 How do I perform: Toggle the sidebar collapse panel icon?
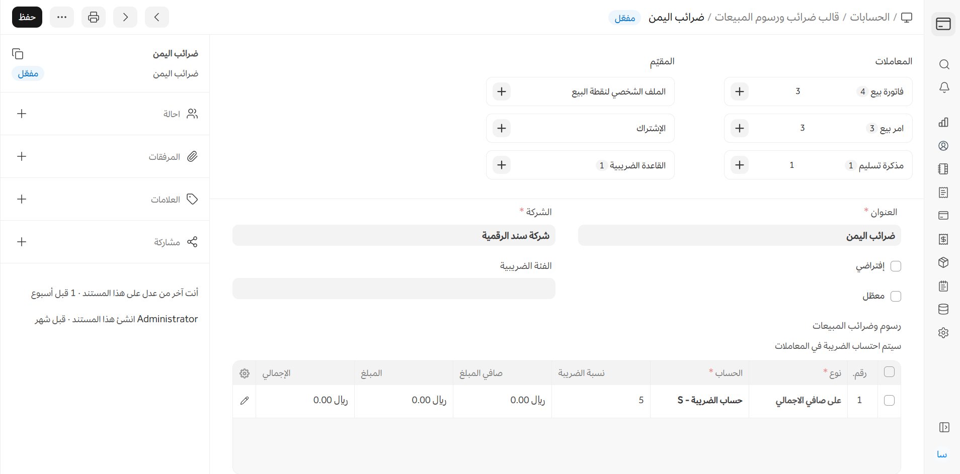pos(944,427)
